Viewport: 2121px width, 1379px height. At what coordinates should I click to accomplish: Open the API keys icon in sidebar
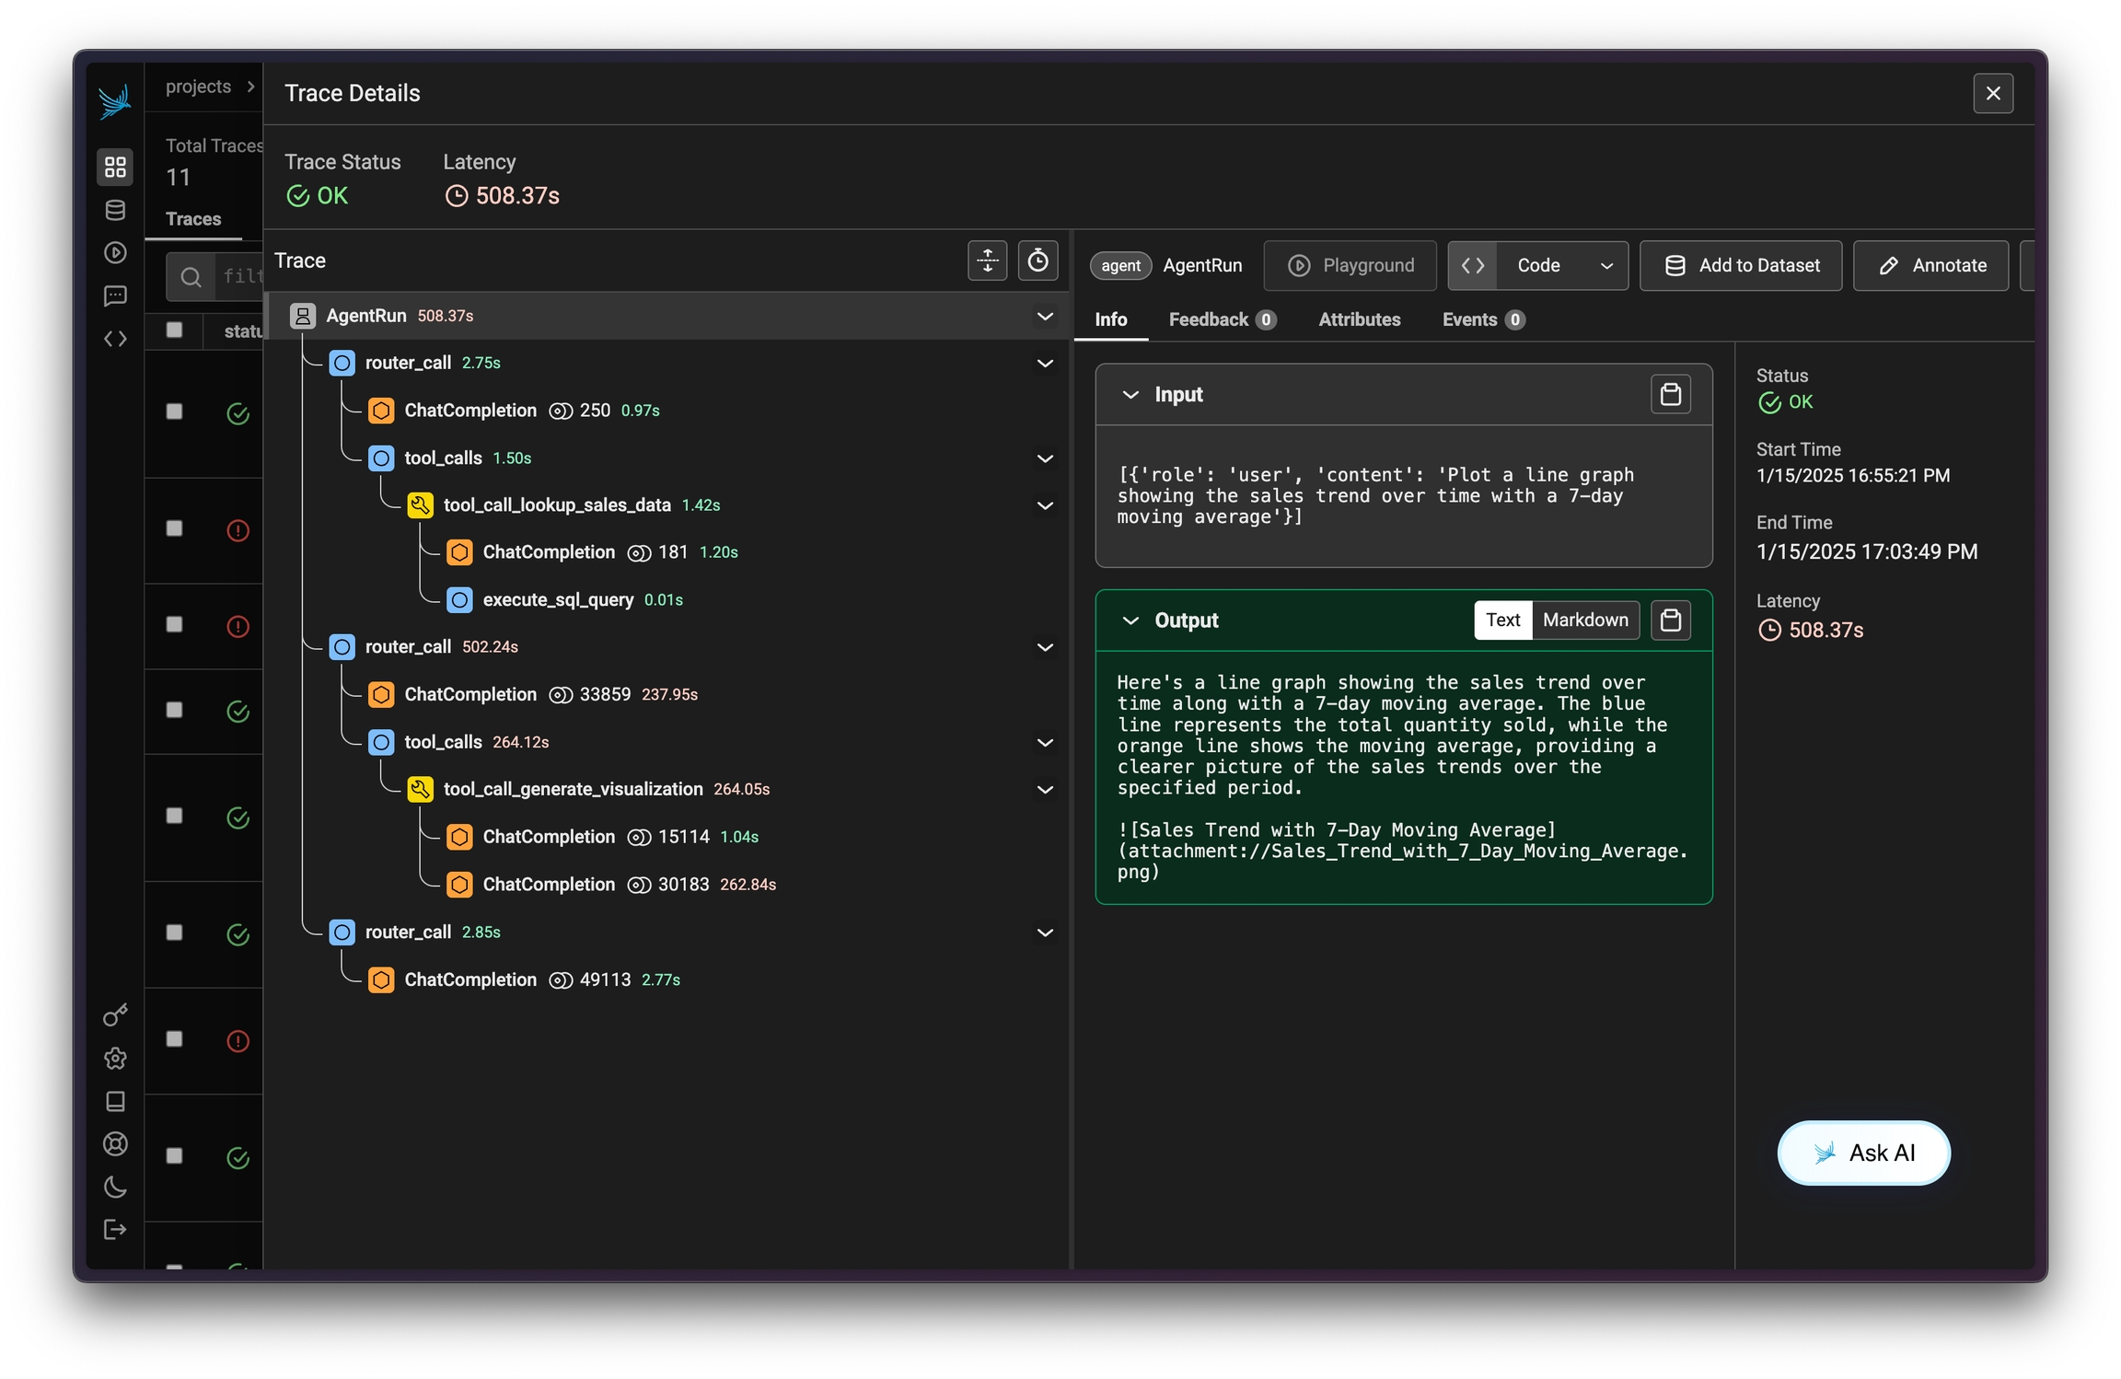(115, 1014)
